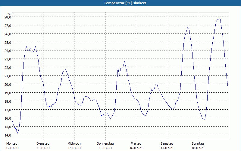The image size is (241, 151).
Task: Select the Dienstag day label
Action: 43,143
